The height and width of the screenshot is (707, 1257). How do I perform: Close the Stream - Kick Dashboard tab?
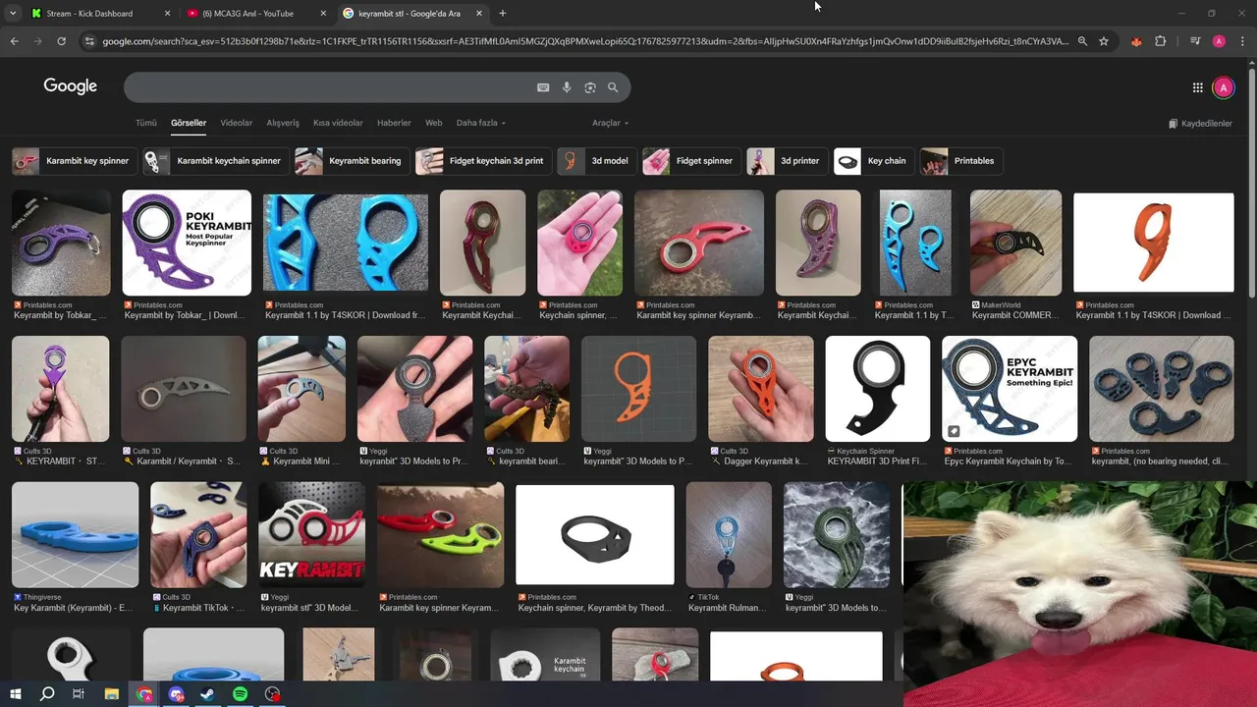[167, 14]
